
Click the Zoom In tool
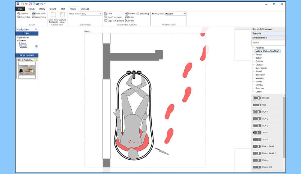tap(23, 13)
